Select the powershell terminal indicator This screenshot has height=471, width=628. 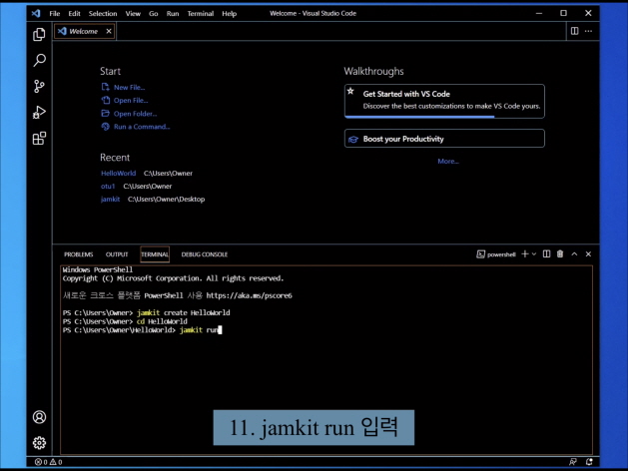496,254
